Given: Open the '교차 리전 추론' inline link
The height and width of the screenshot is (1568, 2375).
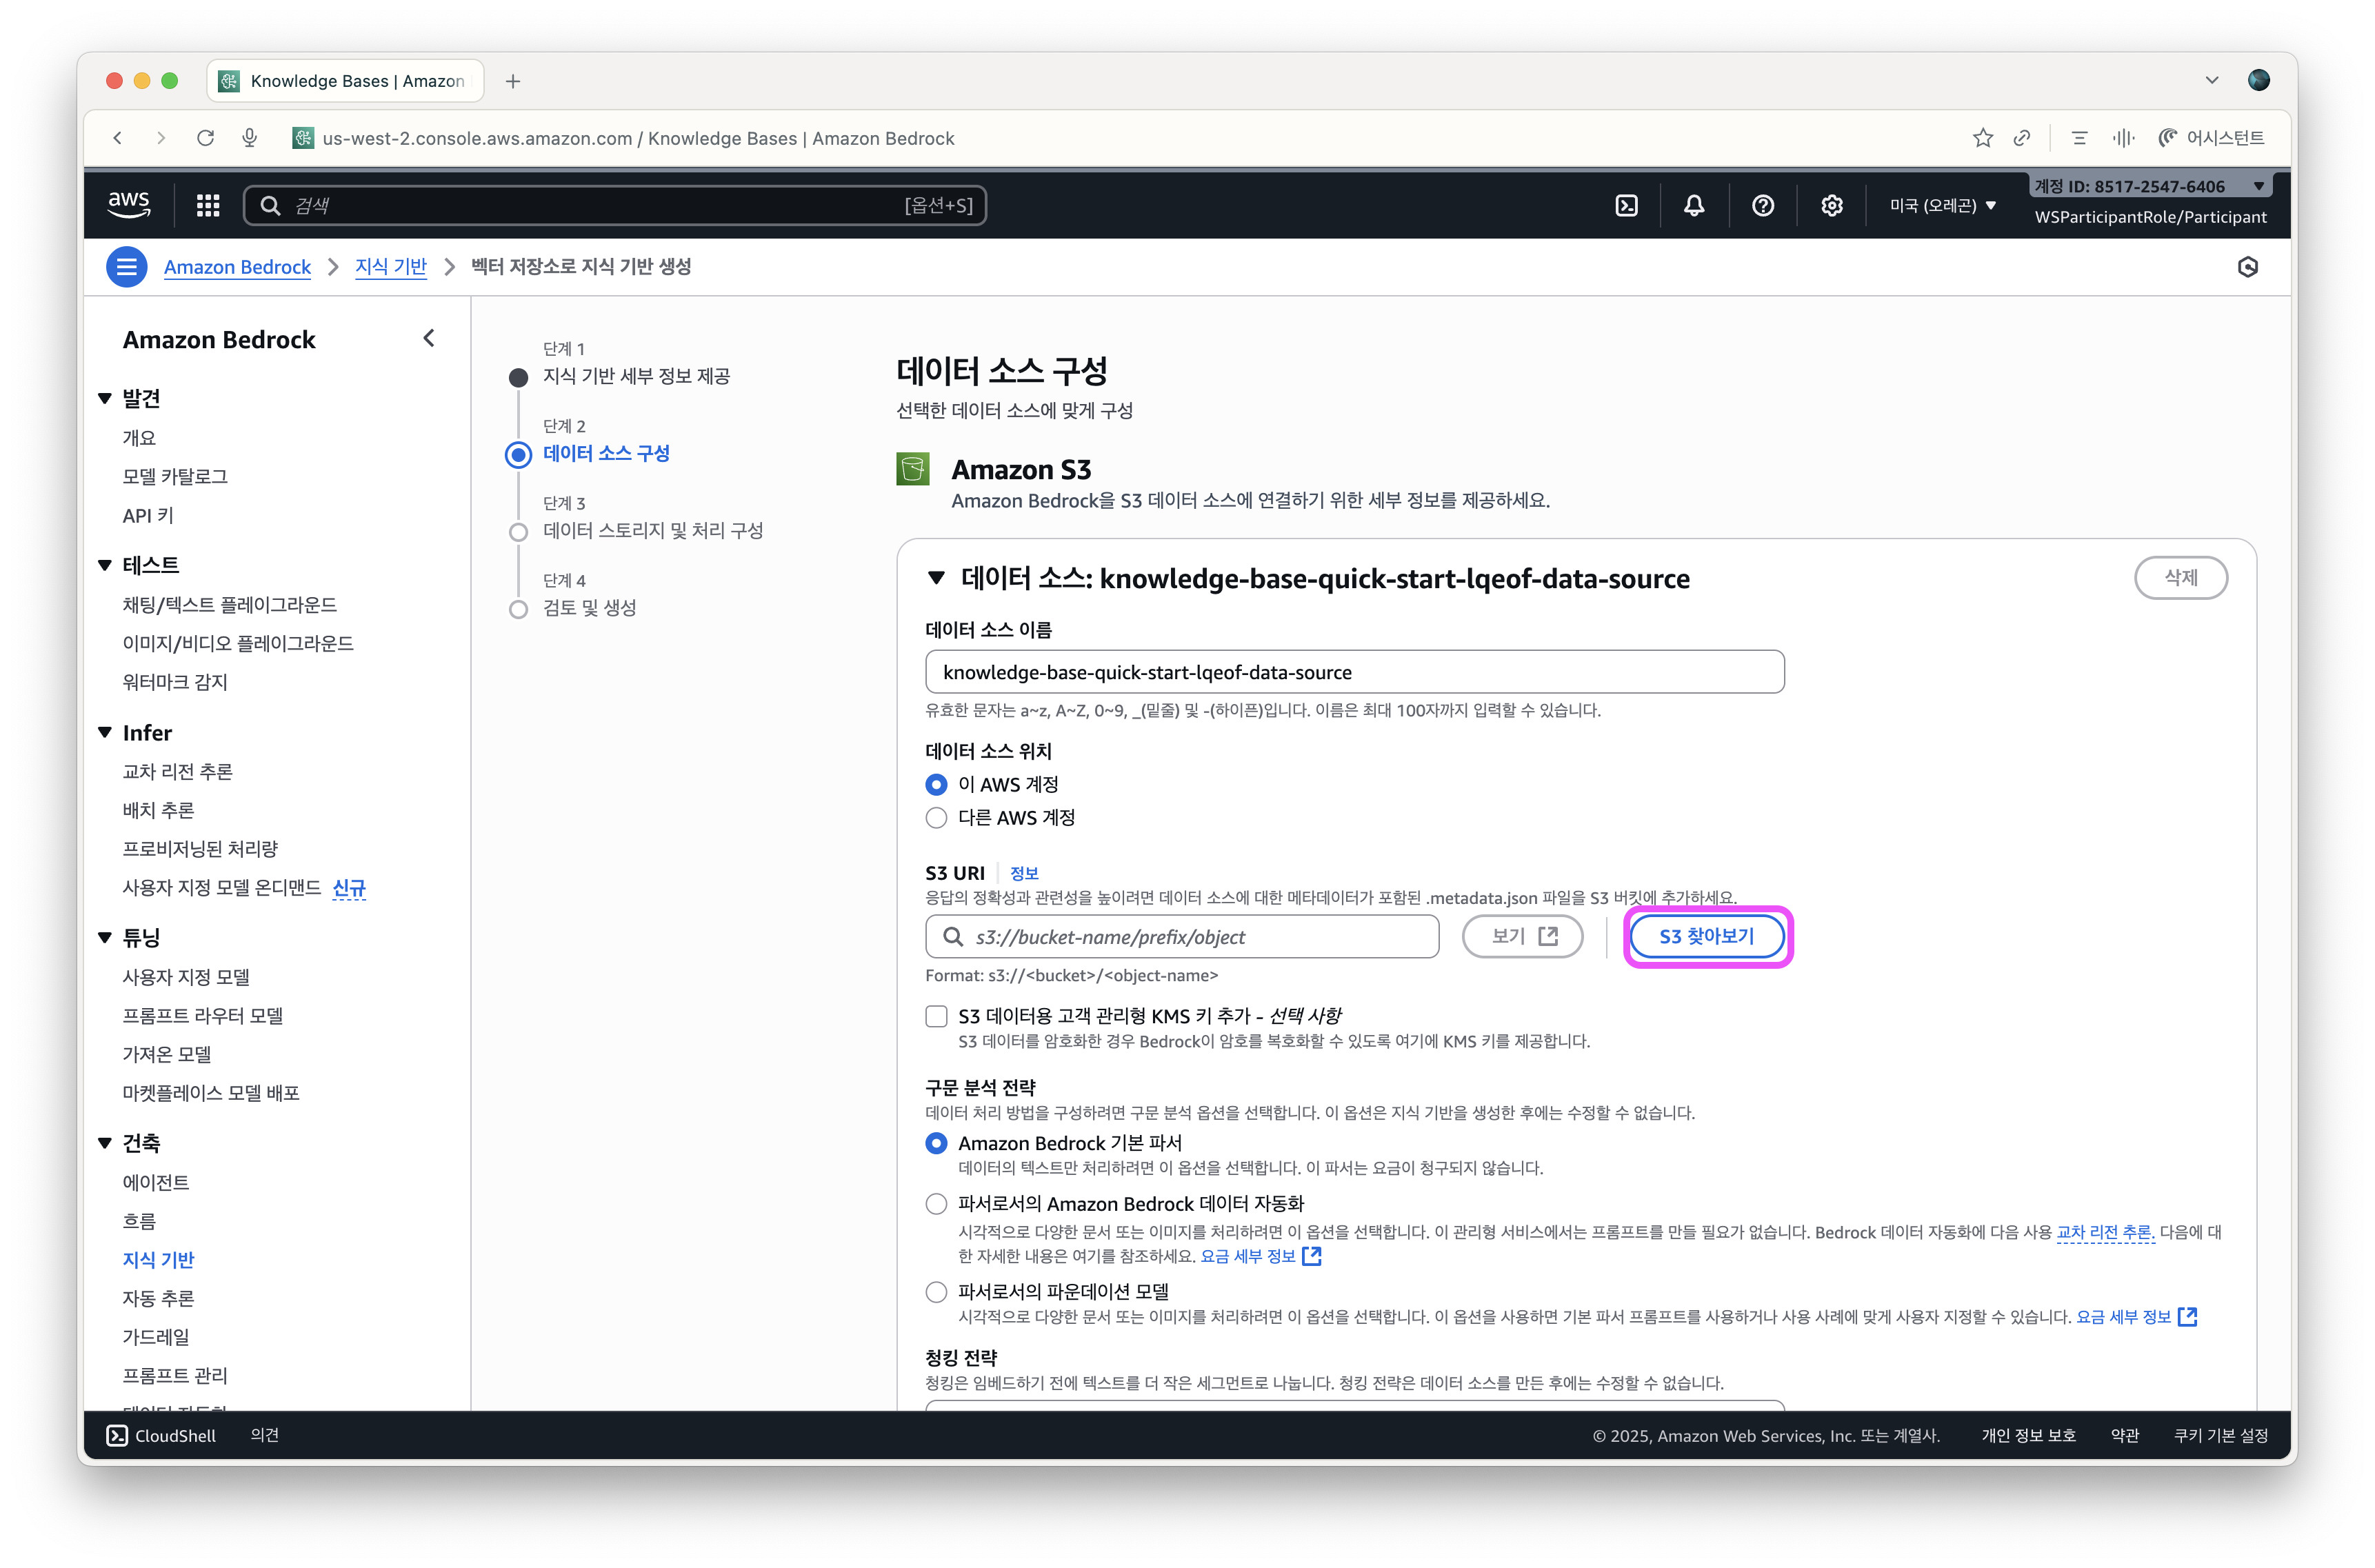Looking at the screenshot, I should tap(2104, 1232).
